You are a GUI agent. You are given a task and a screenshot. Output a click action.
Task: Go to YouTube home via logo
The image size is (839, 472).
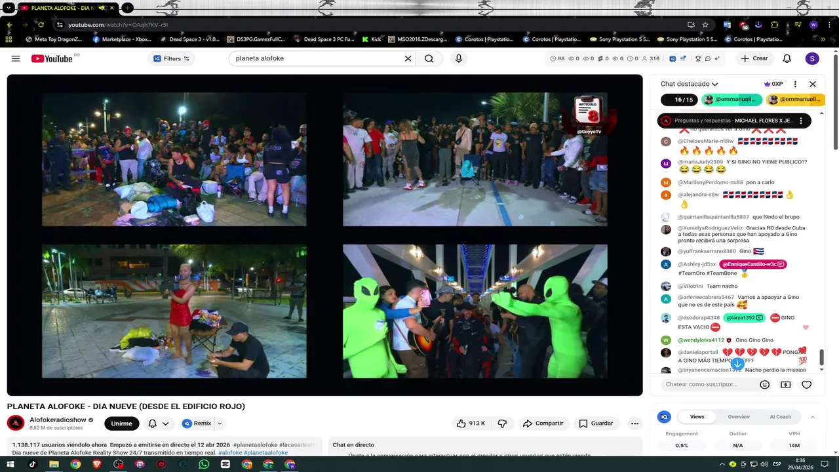[52, 58]
